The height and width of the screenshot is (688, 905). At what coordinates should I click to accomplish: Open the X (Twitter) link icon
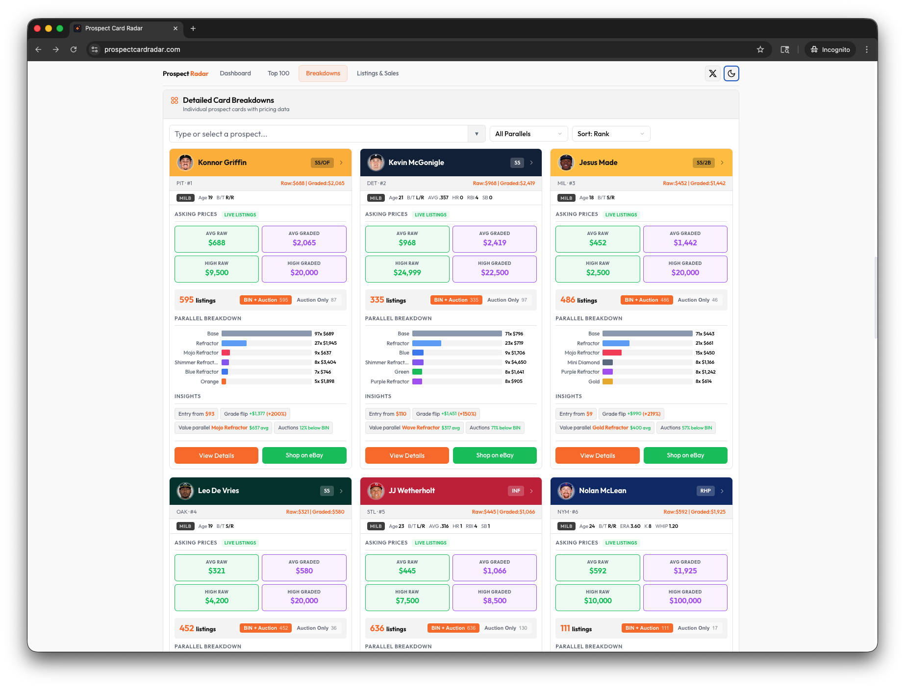click(x=713, y=73)
